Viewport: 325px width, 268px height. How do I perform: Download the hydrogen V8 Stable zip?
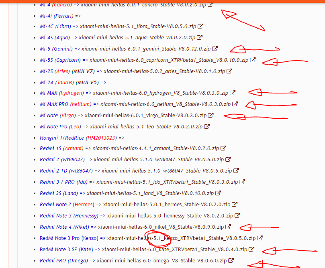[161, 93]
